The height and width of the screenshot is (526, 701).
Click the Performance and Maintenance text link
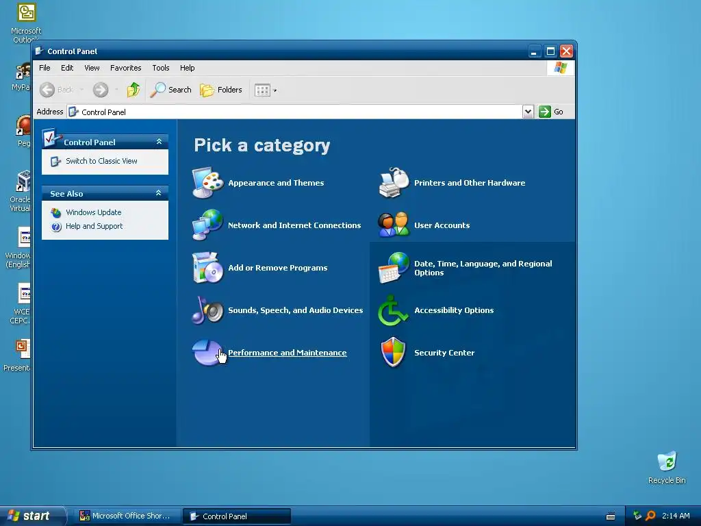(x=288, y=353)
